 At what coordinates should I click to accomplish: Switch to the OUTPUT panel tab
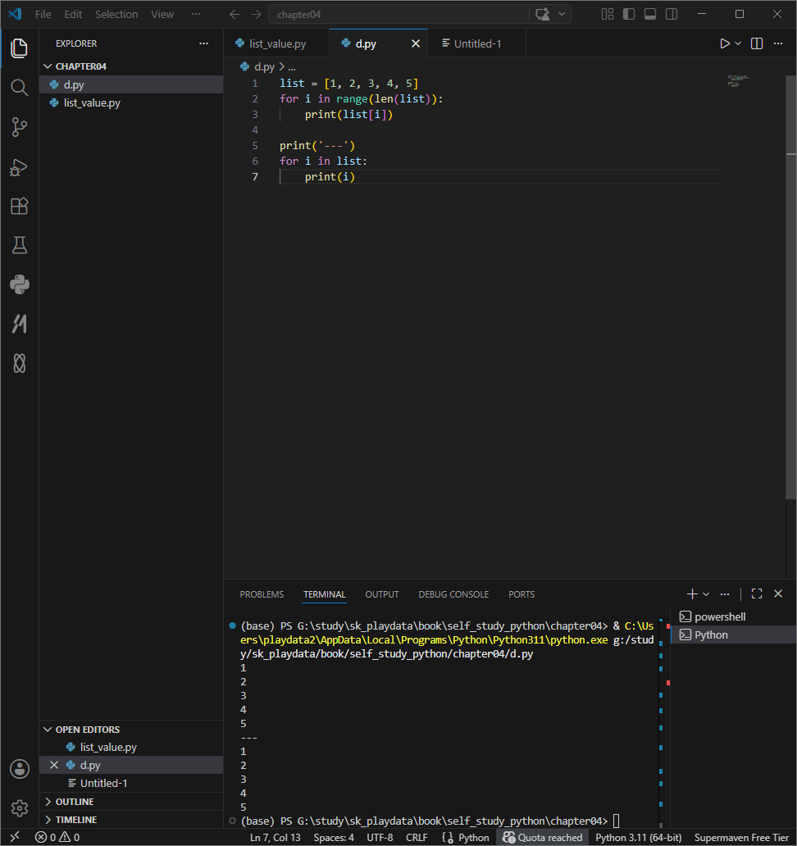(x=382, y=594)
